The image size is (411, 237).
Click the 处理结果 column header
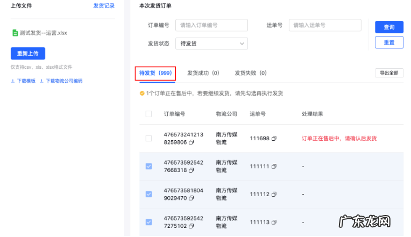click(x=312, y=114)
